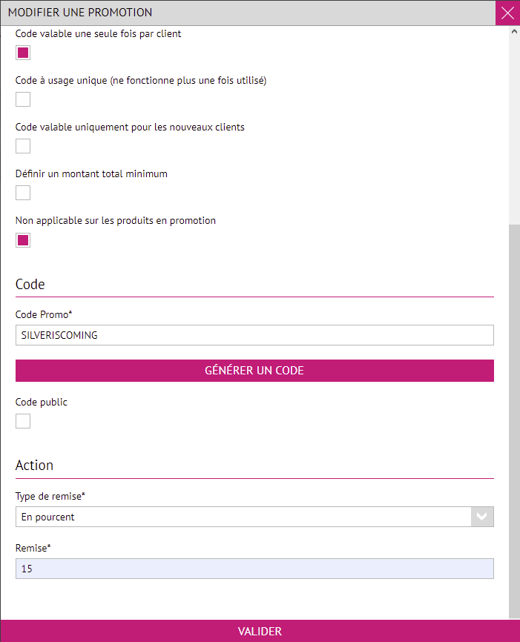Click the 'Action' section heading
Screen dimensions: 520x642
(35, 466)
